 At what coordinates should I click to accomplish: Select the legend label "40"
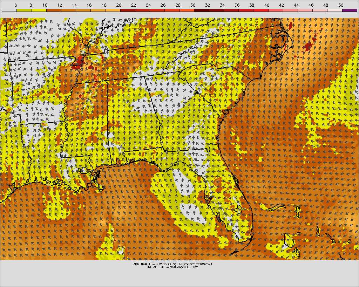click(x=267, y=5)
